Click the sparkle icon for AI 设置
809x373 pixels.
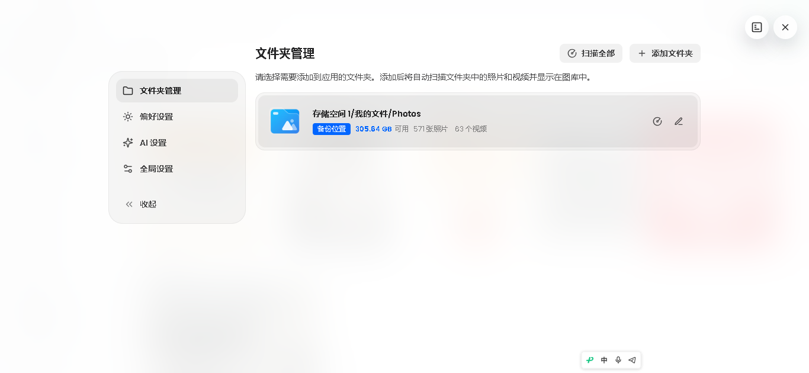pyautogui.click(x=128, y=143)
